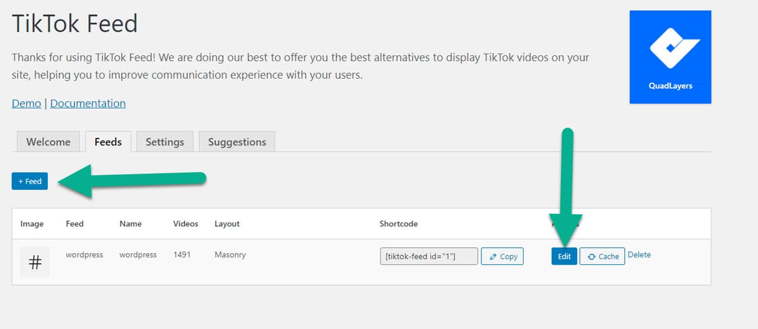This screenshot has width=758, height=329.
Task: Click the Masonry layout cell
Action: 230,255
